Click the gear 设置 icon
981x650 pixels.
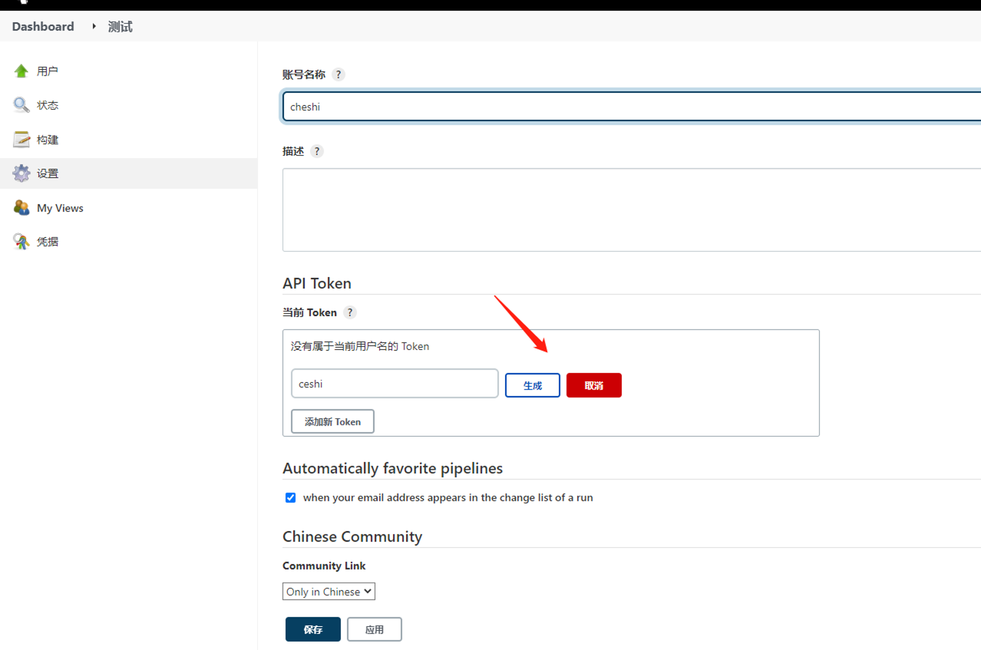click(21, 173)
